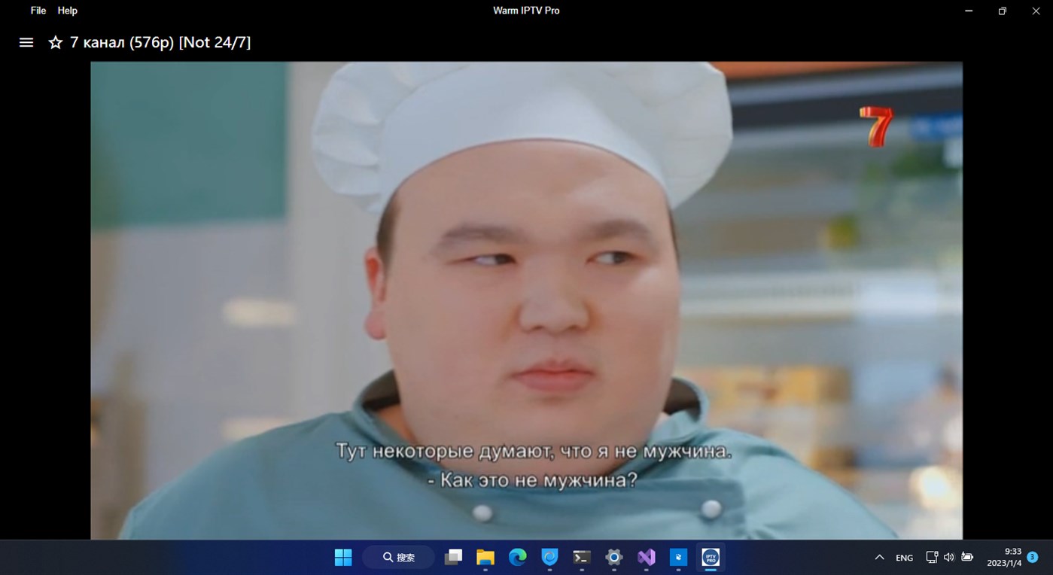Mute system volume from the tray
The height and width of the screenshot is (575, 1053).
click(x=948, y=557)
